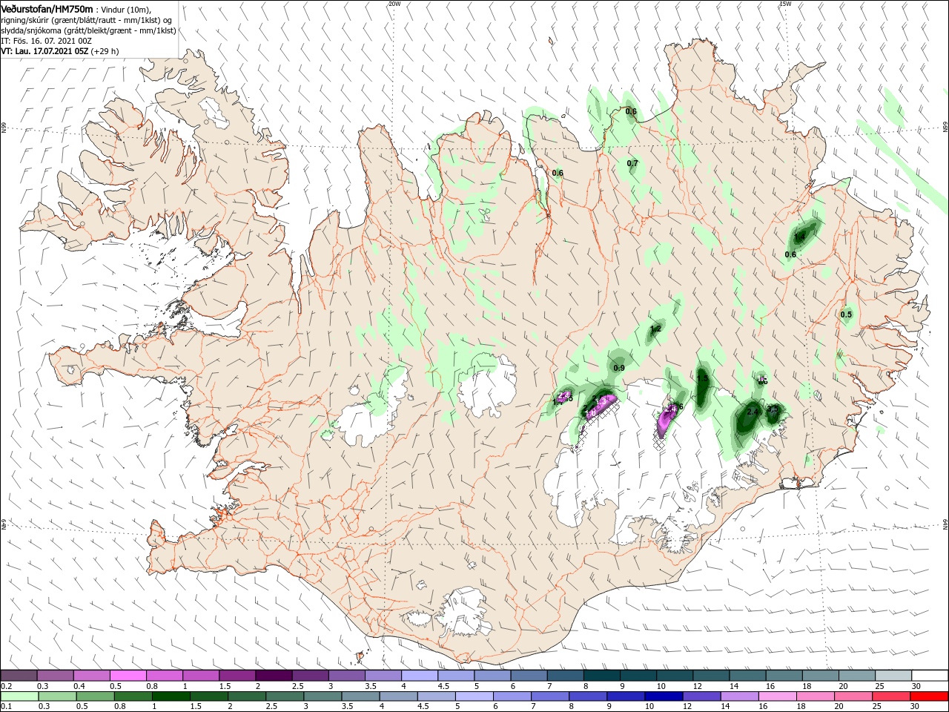Choose the pink swatch between 16 and 18, lower scale

point(777,696)
